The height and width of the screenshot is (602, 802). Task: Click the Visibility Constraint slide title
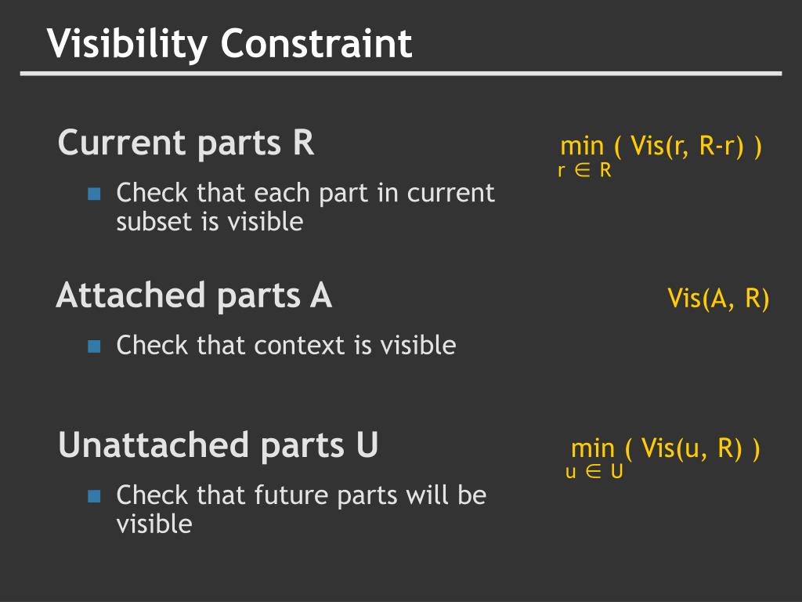[229, 44]
